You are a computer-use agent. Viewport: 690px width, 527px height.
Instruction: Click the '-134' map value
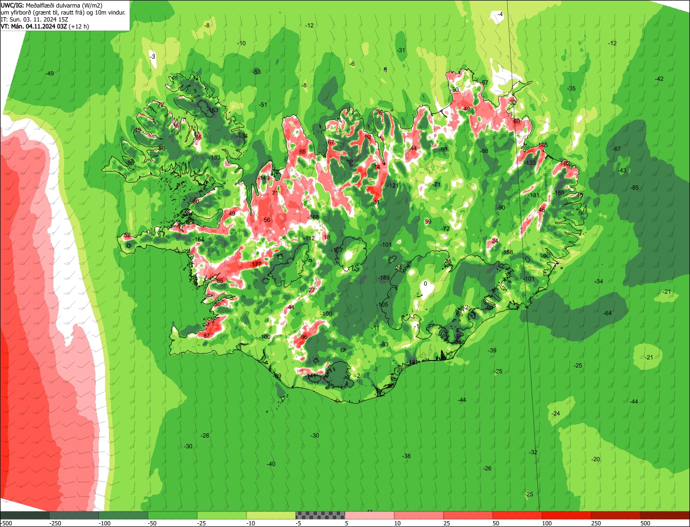tap(242, 136)
